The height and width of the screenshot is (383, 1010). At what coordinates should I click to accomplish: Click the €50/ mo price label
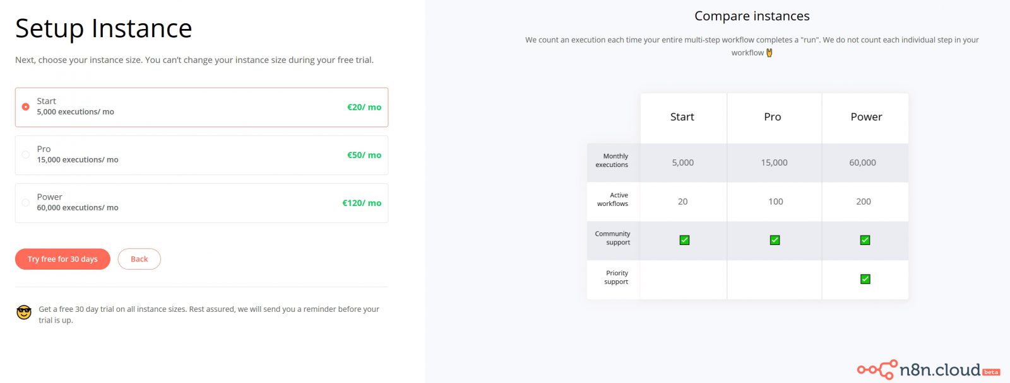point(364,155)
